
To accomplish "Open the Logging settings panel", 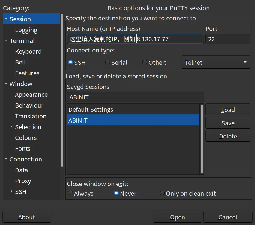I will pos(26,30).
